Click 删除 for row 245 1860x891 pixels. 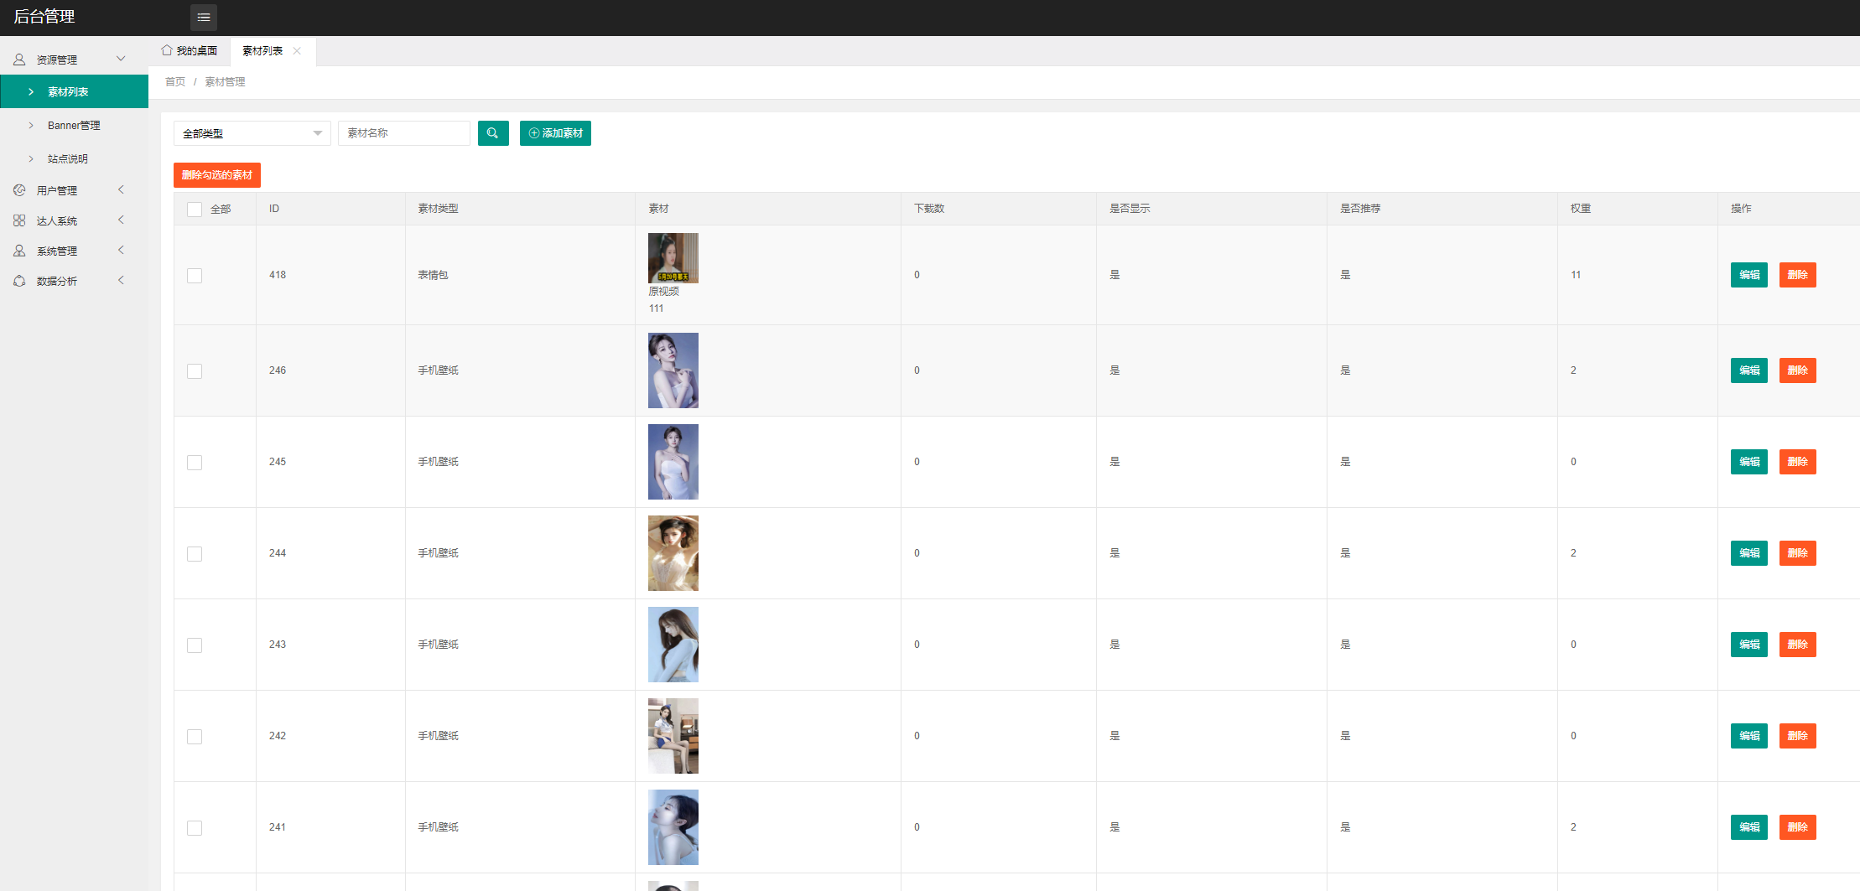1798,462
